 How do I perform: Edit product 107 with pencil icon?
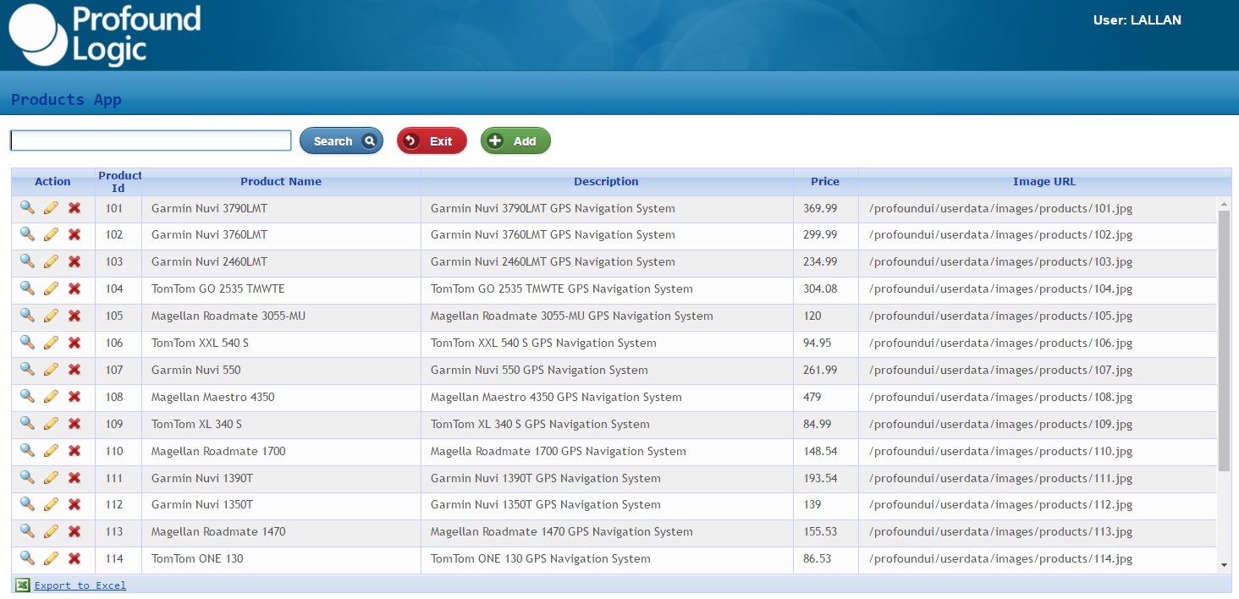(51, 370)
